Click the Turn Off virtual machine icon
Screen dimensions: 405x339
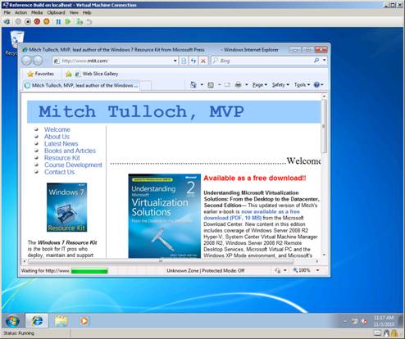[x=18, y=21]
